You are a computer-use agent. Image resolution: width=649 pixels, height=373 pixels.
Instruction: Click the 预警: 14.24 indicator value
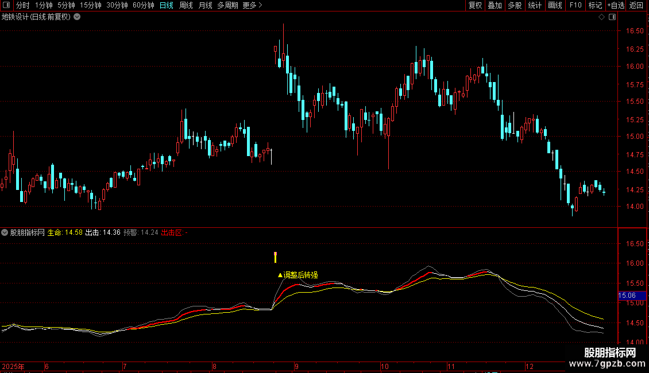coord(141,232)
